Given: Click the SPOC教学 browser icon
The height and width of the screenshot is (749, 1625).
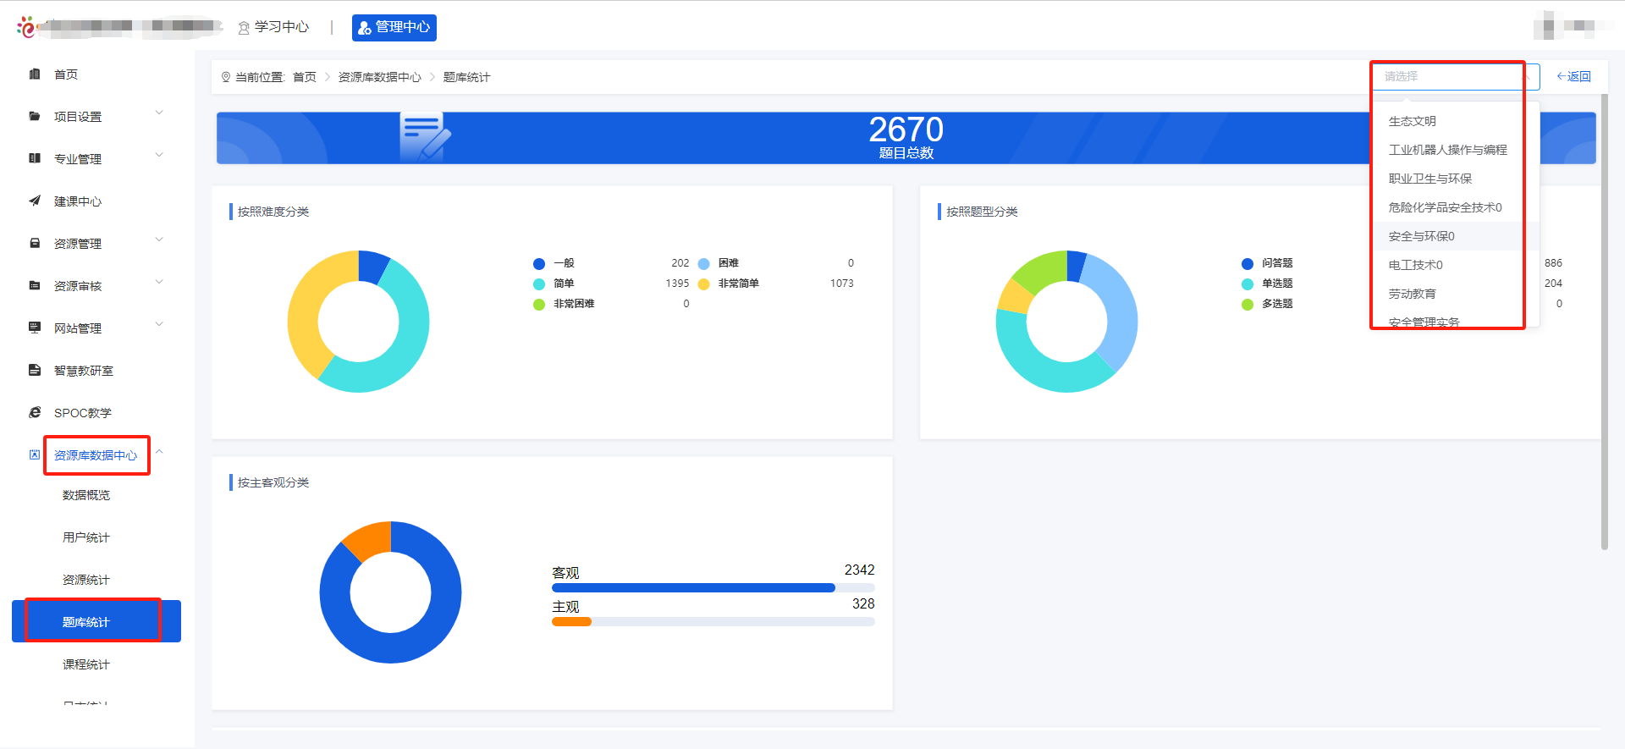Looking at the screenshot, I should (x=35, y=412).
